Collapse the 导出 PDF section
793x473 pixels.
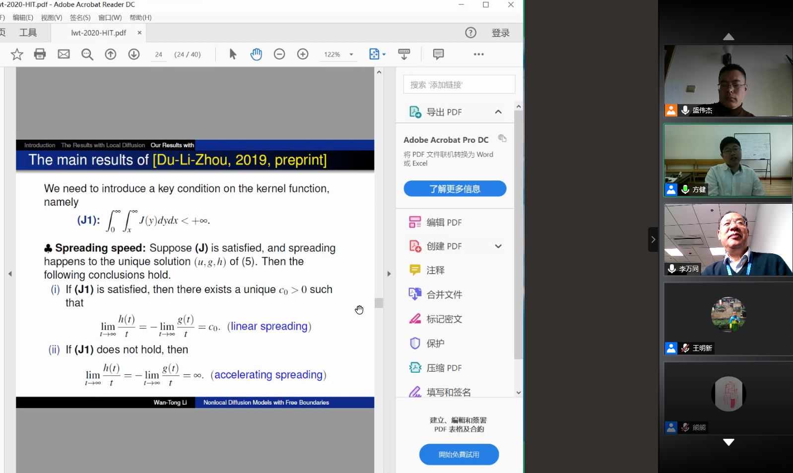(498, 112)
